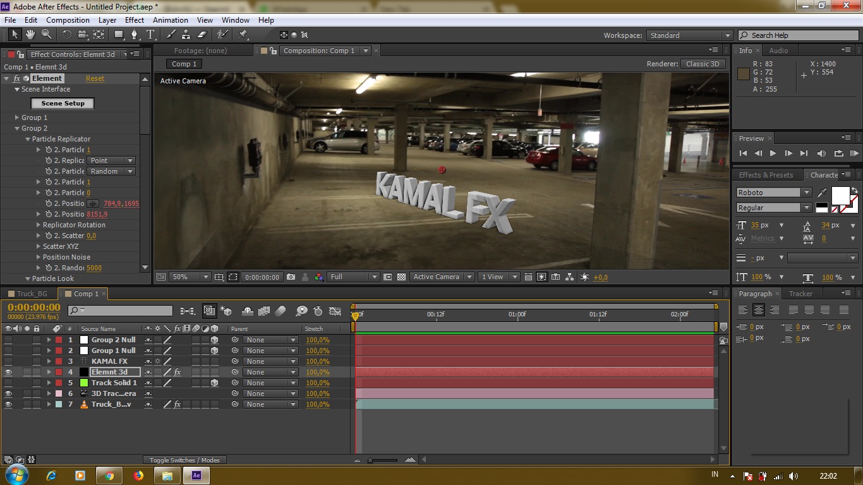Open the Composition menu
The image size is (863, 485).
(68, 20)
